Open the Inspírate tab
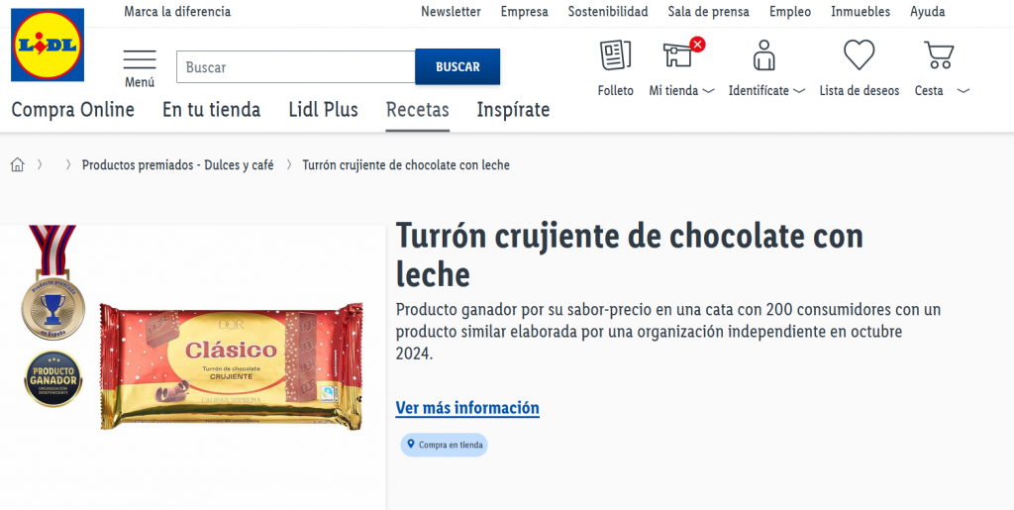 [x=514, y=110]
